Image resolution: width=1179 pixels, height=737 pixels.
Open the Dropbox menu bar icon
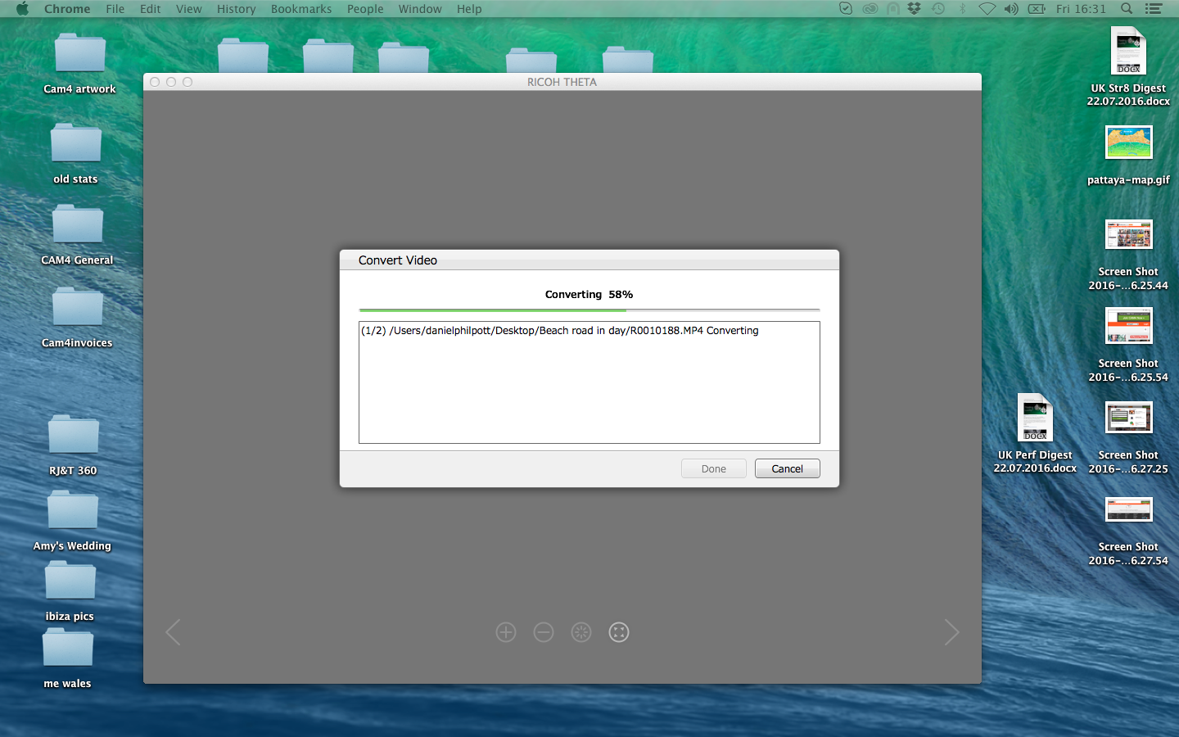pyautogui.click(x=915, y=9)
